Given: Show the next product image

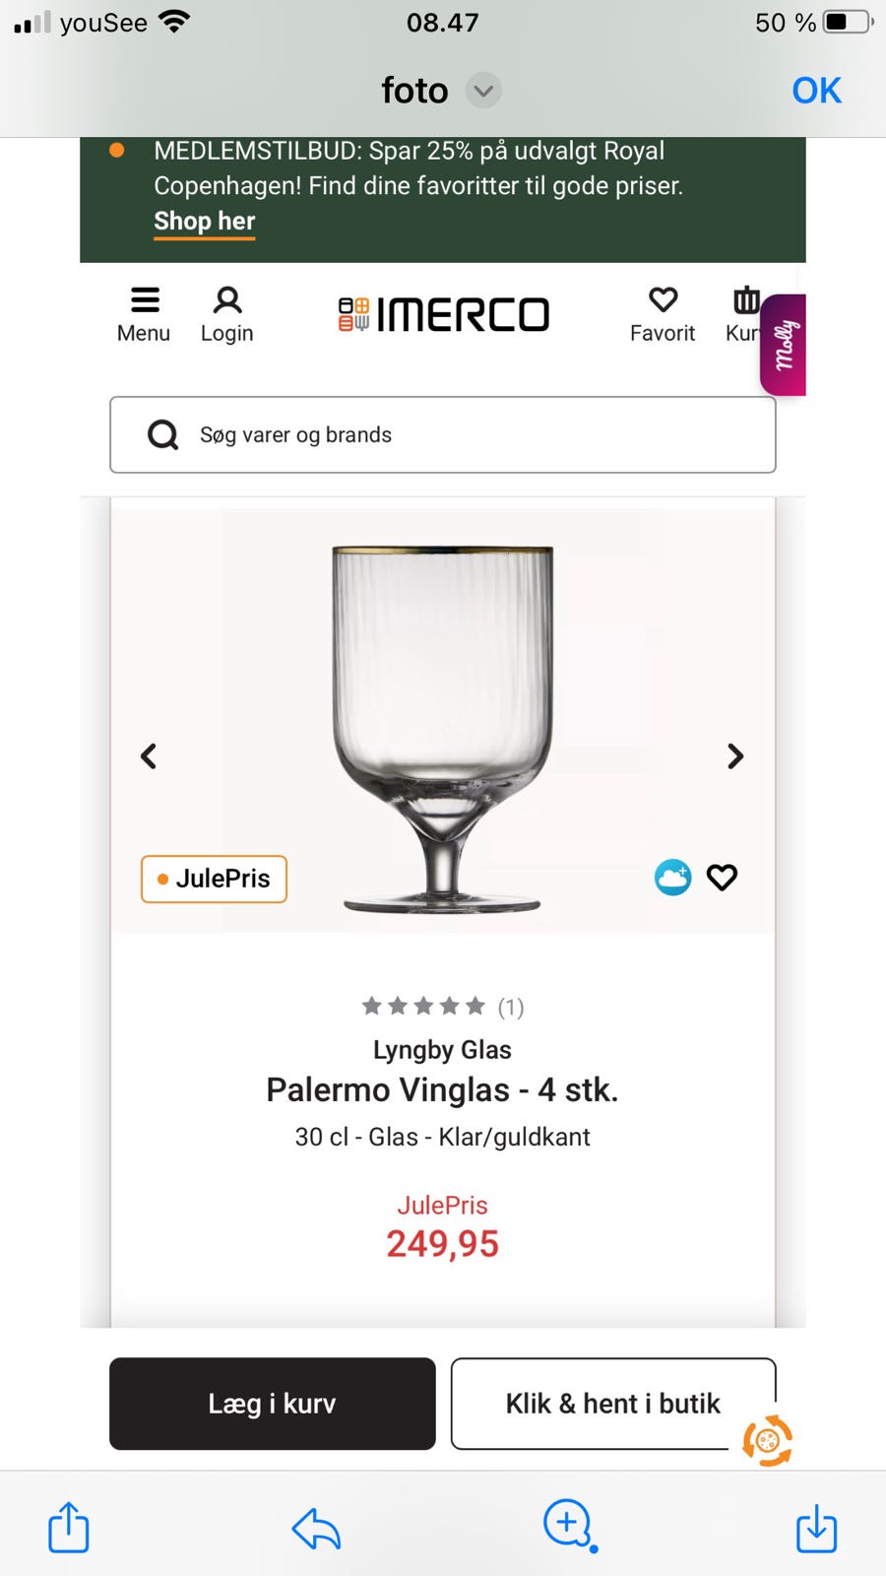Looking at the screenshot, I should [x=735, y=756].
